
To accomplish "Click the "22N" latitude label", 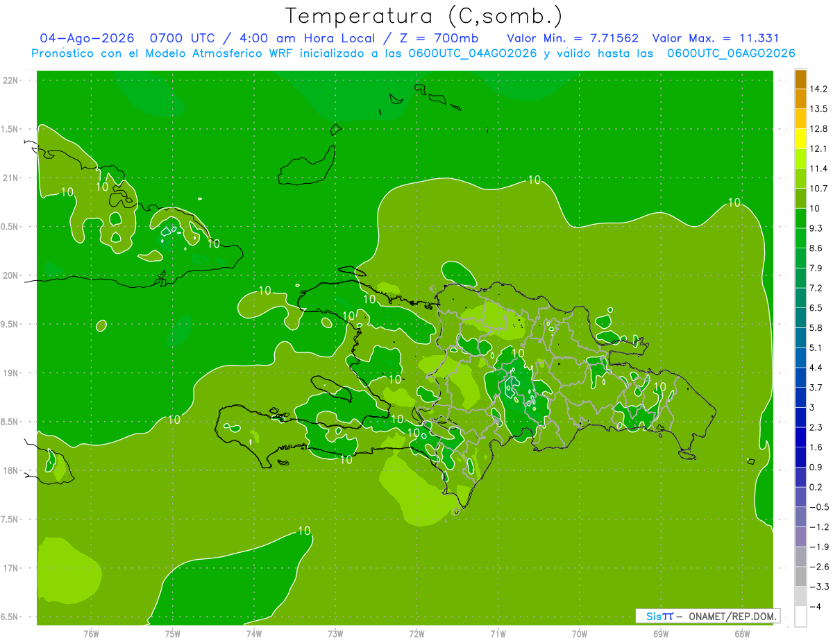I will [x=10, y=80].
